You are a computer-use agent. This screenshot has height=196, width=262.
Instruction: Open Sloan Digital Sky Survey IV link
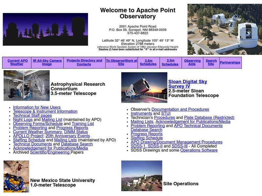(188, 84)
